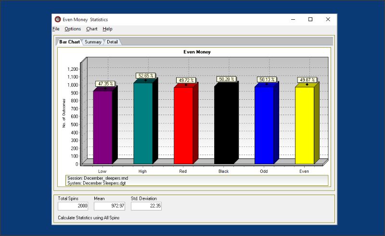Image resolution: width=385 pixels, height=236 pixels.
Task: Click the Session: December_sleepers.rmd text
Action: tap(98, 178)
